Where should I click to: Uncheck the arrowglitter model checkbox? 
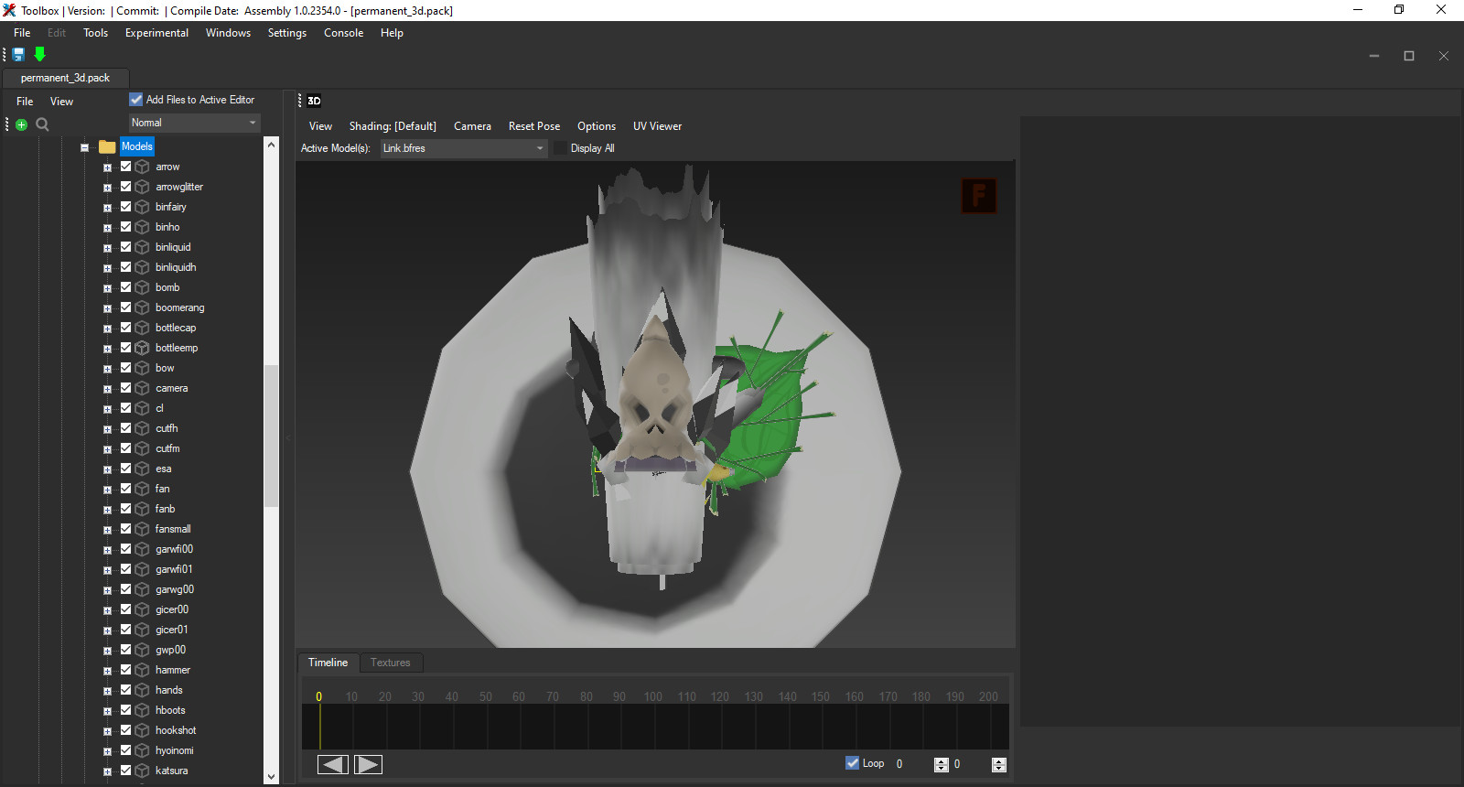tap(126, 187)
